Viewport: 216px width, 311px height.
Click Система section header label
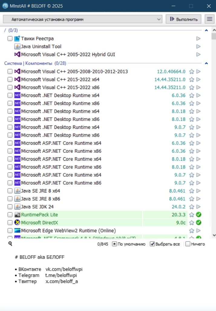point(13,63)
